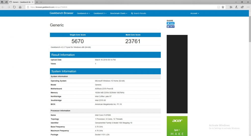Viewport: 251px width, 136px height.
Task: Expand the Geekbench 4 dropdown menu
Action: [x=83, y=14]
